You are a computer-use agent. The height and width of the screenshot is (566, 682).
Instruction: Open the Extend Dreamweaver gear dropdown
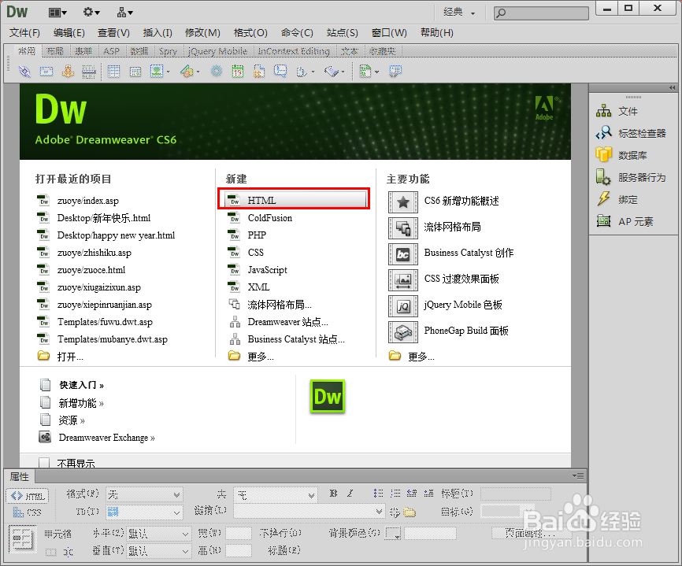click(x=91, y=12)
